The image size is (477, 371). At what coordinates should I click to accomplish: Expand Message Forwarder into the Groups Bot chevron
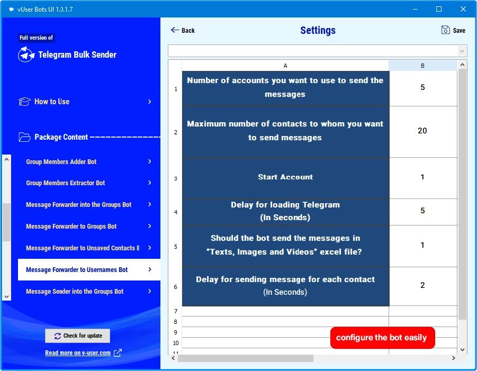coord(150,204)
